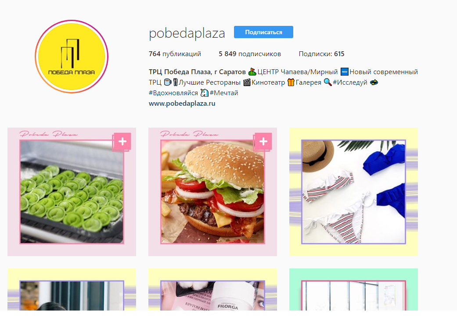Open the Filorga cosmetics post thumbnail
This screenshot has width=457, height=318.
(x=213, y=289)
